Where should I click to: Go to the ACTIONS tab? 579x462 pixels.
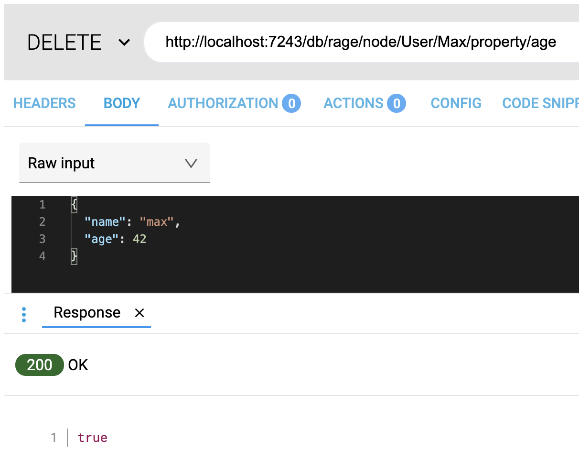click(354, 103)
